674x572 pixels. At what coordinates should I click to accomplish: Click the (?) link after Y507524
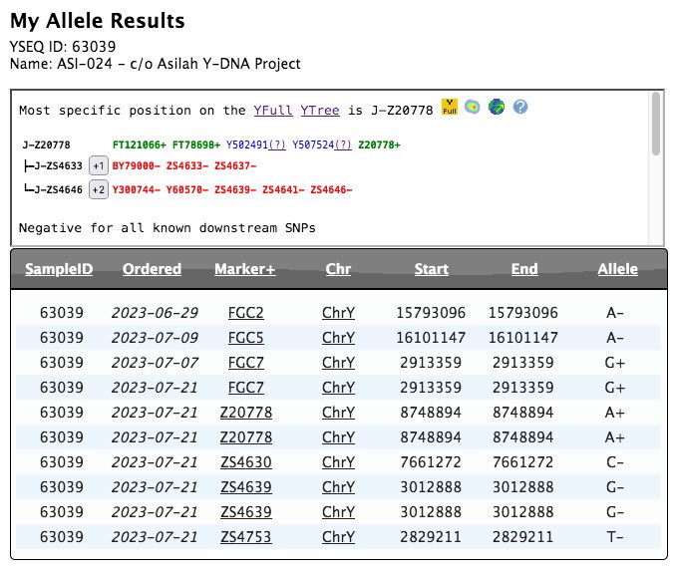(x=343, y=144)
